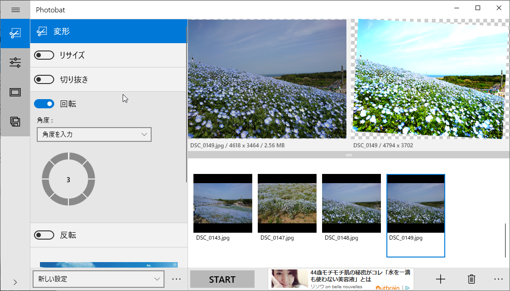Click the rotation angle dial showing 3
This screenshot has width=510, height=291.
[68, 179]
